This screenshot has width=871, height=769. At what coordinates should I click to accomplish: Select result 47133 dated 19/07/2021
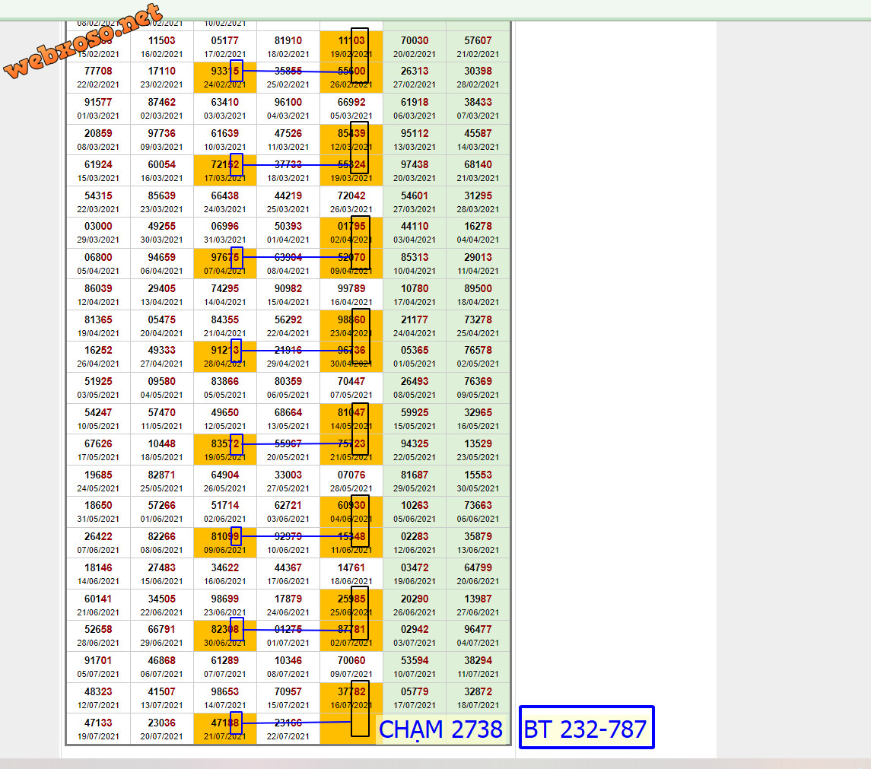(x=98, y=729)
